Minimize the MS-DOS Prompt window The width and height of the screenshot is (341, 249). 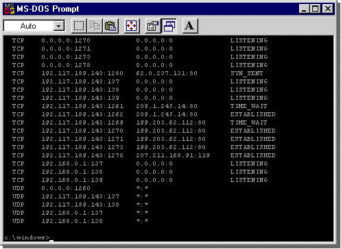pyautogui.click(x=304, y=9)
